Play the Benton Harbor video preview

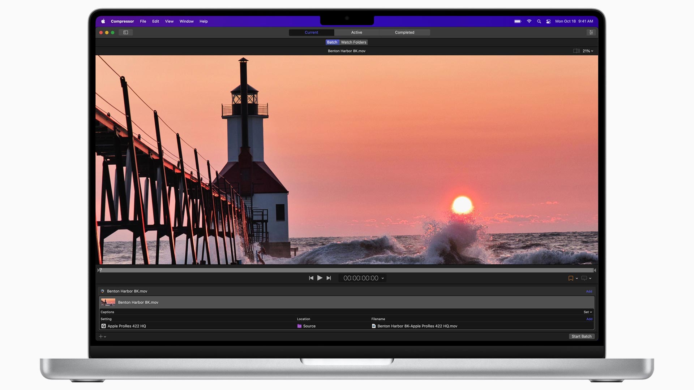320,278
